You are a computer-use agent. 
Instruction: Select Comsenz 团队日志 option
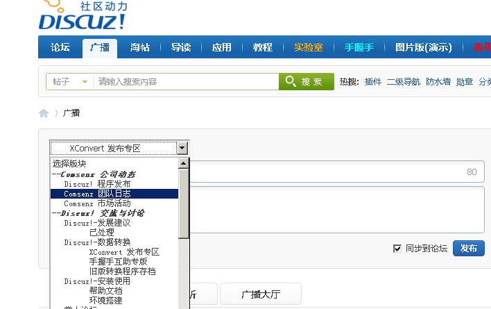tap(114, 194)
